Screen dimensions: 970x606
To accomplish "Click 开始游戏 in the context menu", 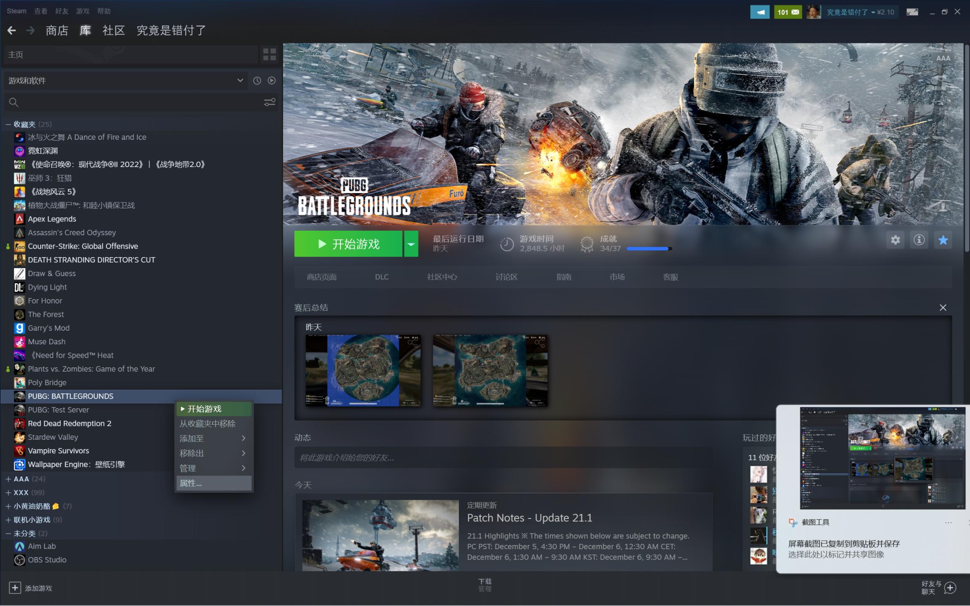I will coord(214,409).
